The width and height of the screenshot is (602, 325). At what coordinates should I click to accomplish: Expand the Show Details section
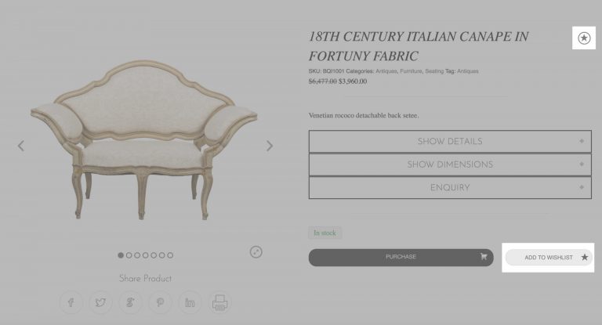click(x=450, y=141)
